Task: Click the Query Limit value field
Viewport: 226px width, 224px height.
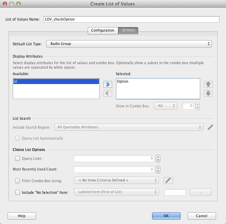Action: click(x=114, y=158)
